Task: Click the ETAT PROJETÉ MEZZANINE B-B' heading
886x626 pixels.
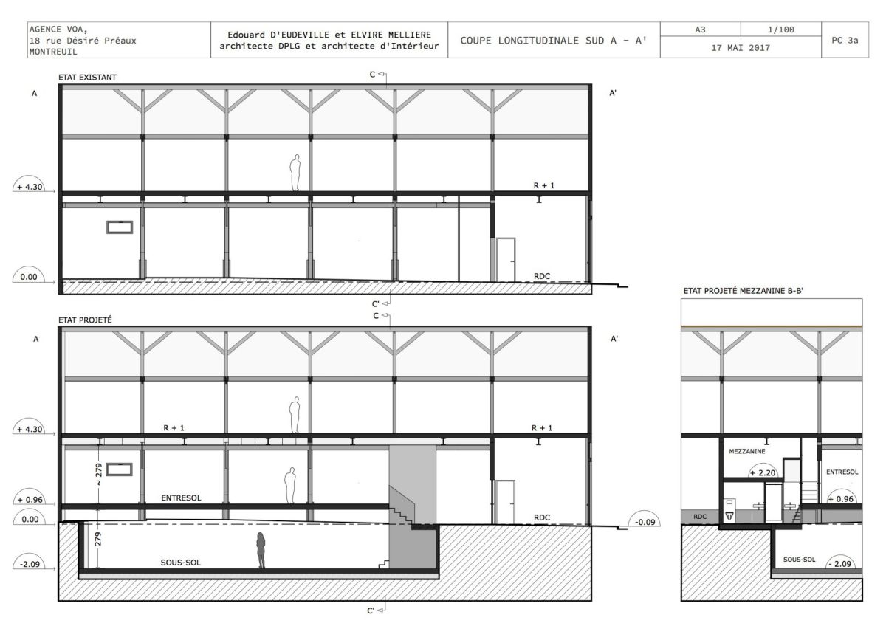Action: click(742, 292)
